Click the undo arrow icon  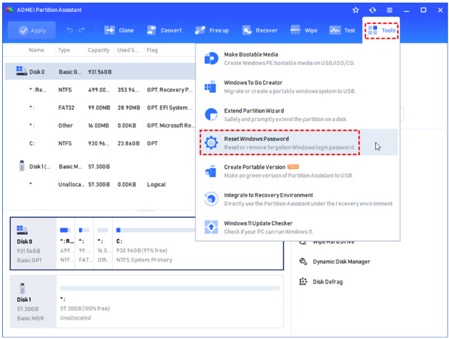(70, 30)
